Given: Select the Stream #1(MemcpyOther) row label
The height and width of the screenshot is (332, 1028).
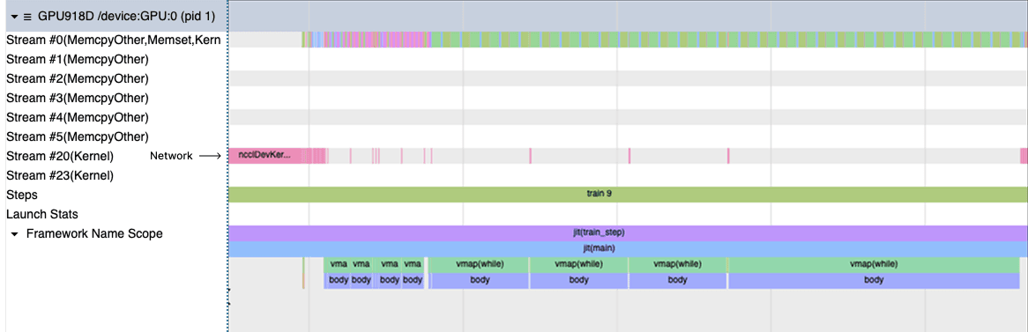Looking at the screenshot, I should pos(78,60).
